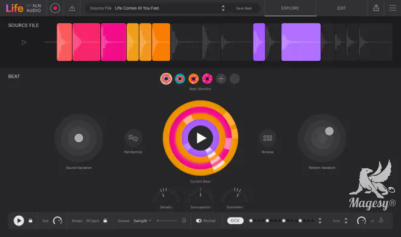
Task: Click first step dot in KICK sequence
Action: click(251, 221)
